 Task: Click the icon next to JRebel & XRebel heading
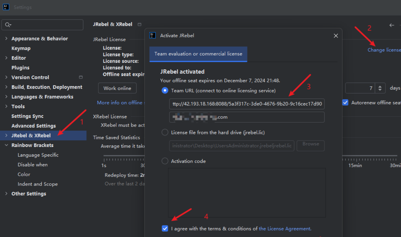[x=139, y=24]
